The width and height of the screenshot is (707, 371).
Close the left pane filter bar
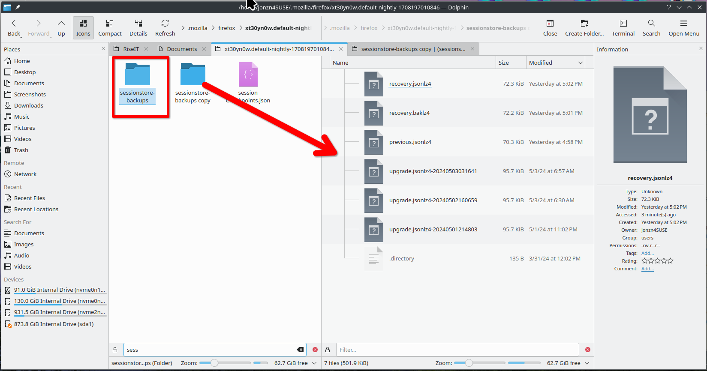pyautogui.click(x=315, y=350)
